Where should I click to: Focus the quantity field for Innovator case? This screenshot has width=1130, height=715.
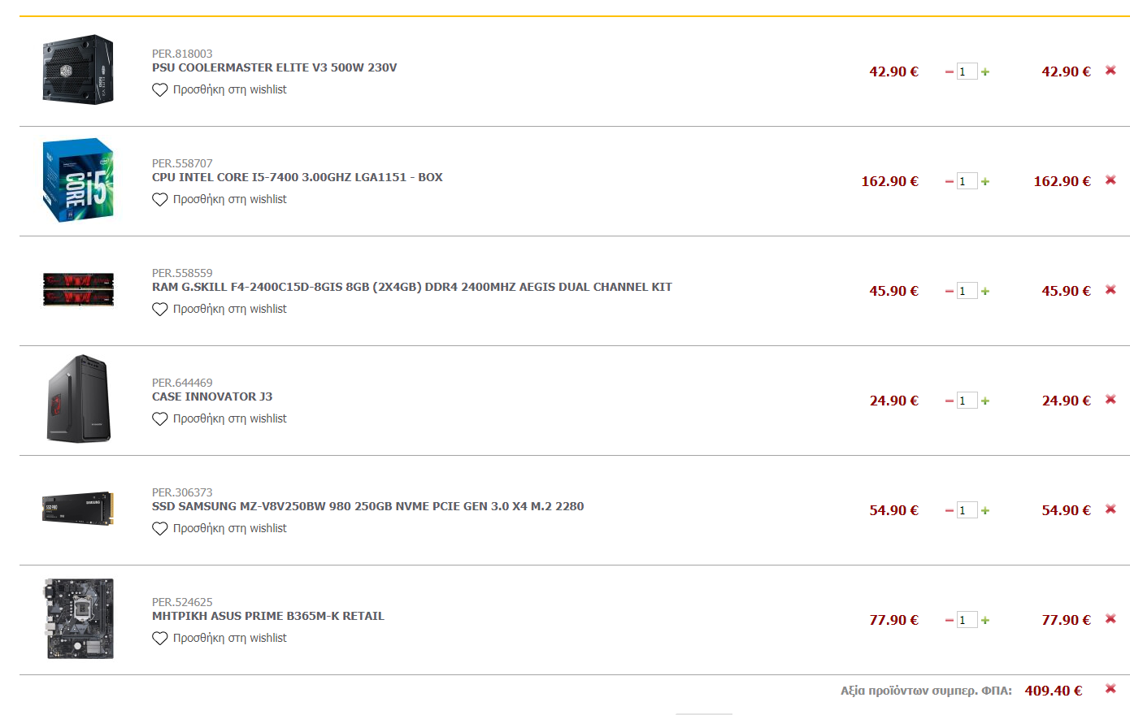[967, 401]
